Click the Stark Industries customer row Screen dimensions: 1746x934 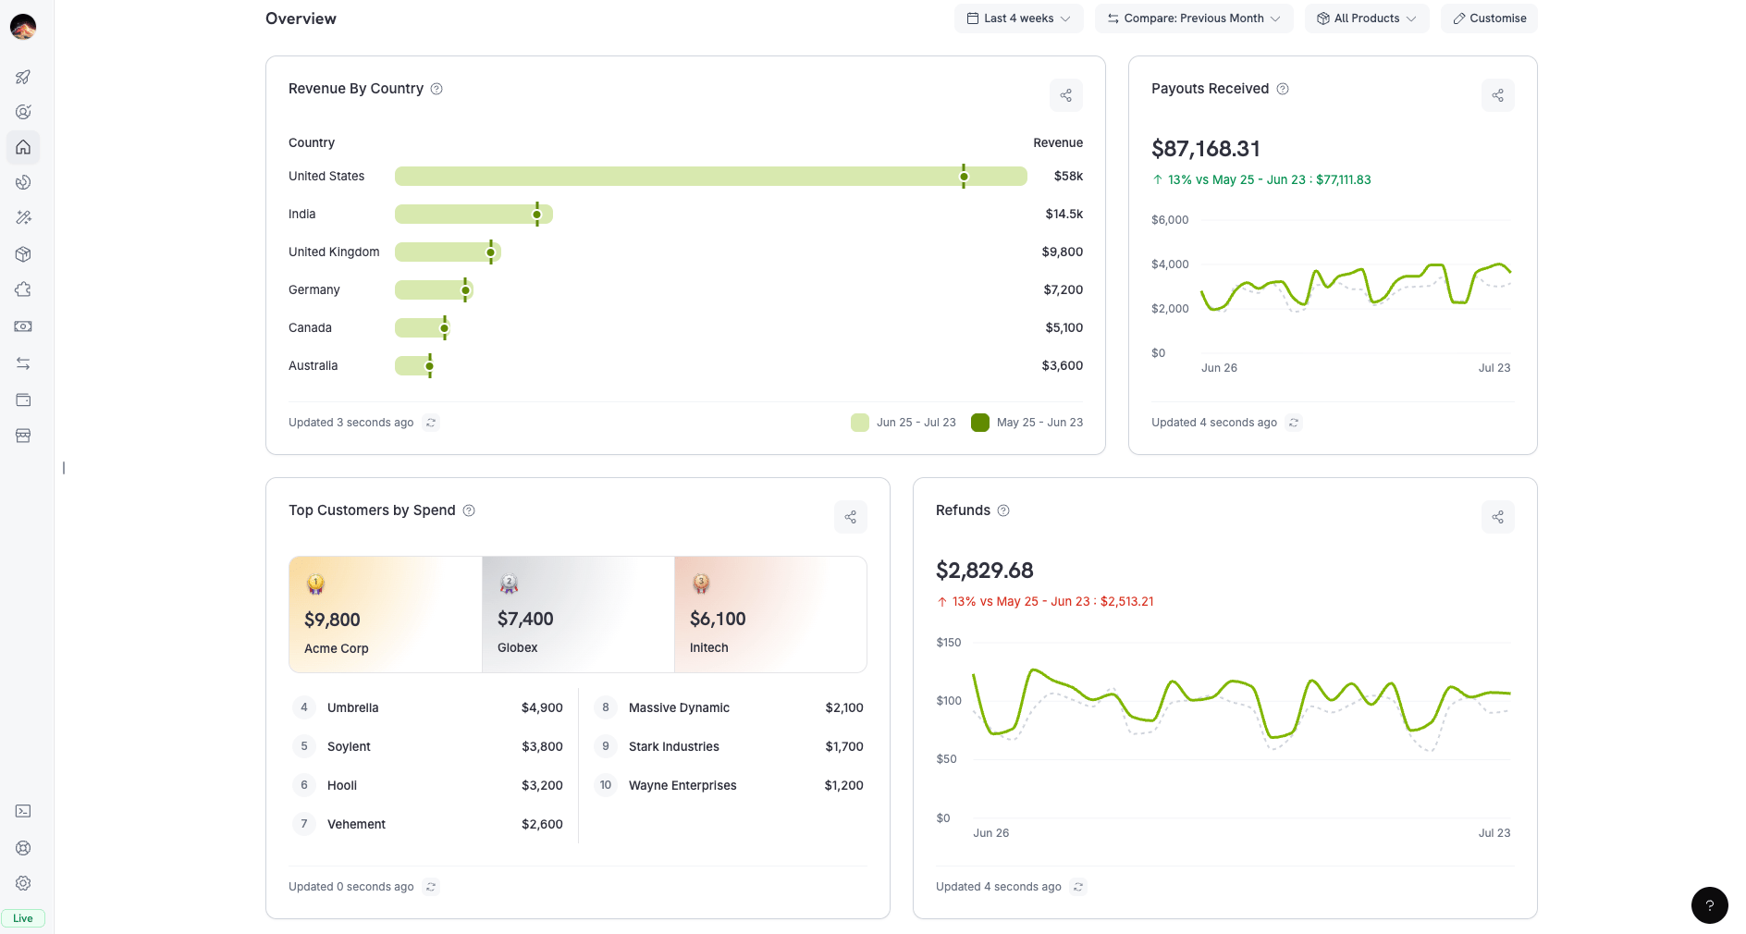coord(729,746)
